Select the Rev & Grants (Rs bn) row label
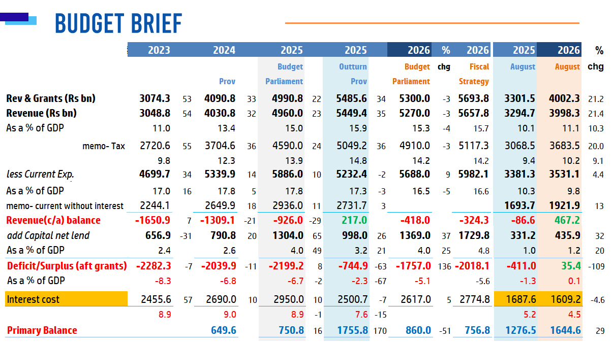The height and width of the screenshot is (345, 613). pos(51,98)
